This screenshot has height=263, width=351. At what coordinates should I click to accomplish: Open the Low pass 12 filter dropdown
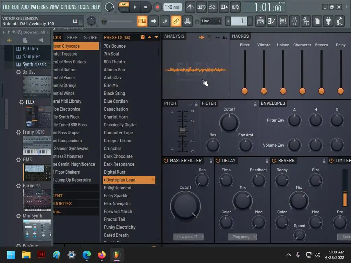188,237
